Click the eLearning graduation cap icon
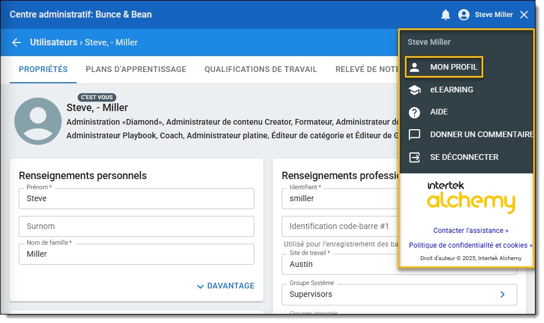This screenshot has width=544, height=323. click(x=415, y=90)
